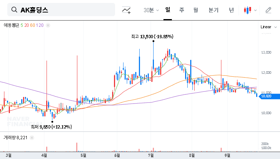The image size is (280, 159).
Task: Select the 5-day moving average value
Action: [22, 25]
